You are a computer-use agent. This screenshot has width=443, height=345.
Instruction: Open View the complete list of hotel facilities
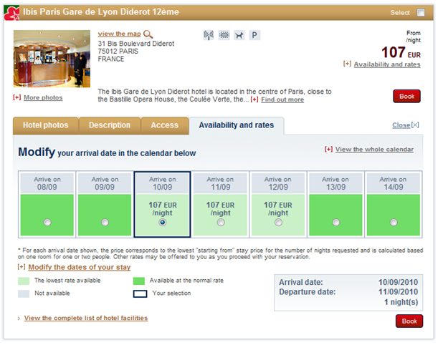pyautogui.click(x=86, y=318)
